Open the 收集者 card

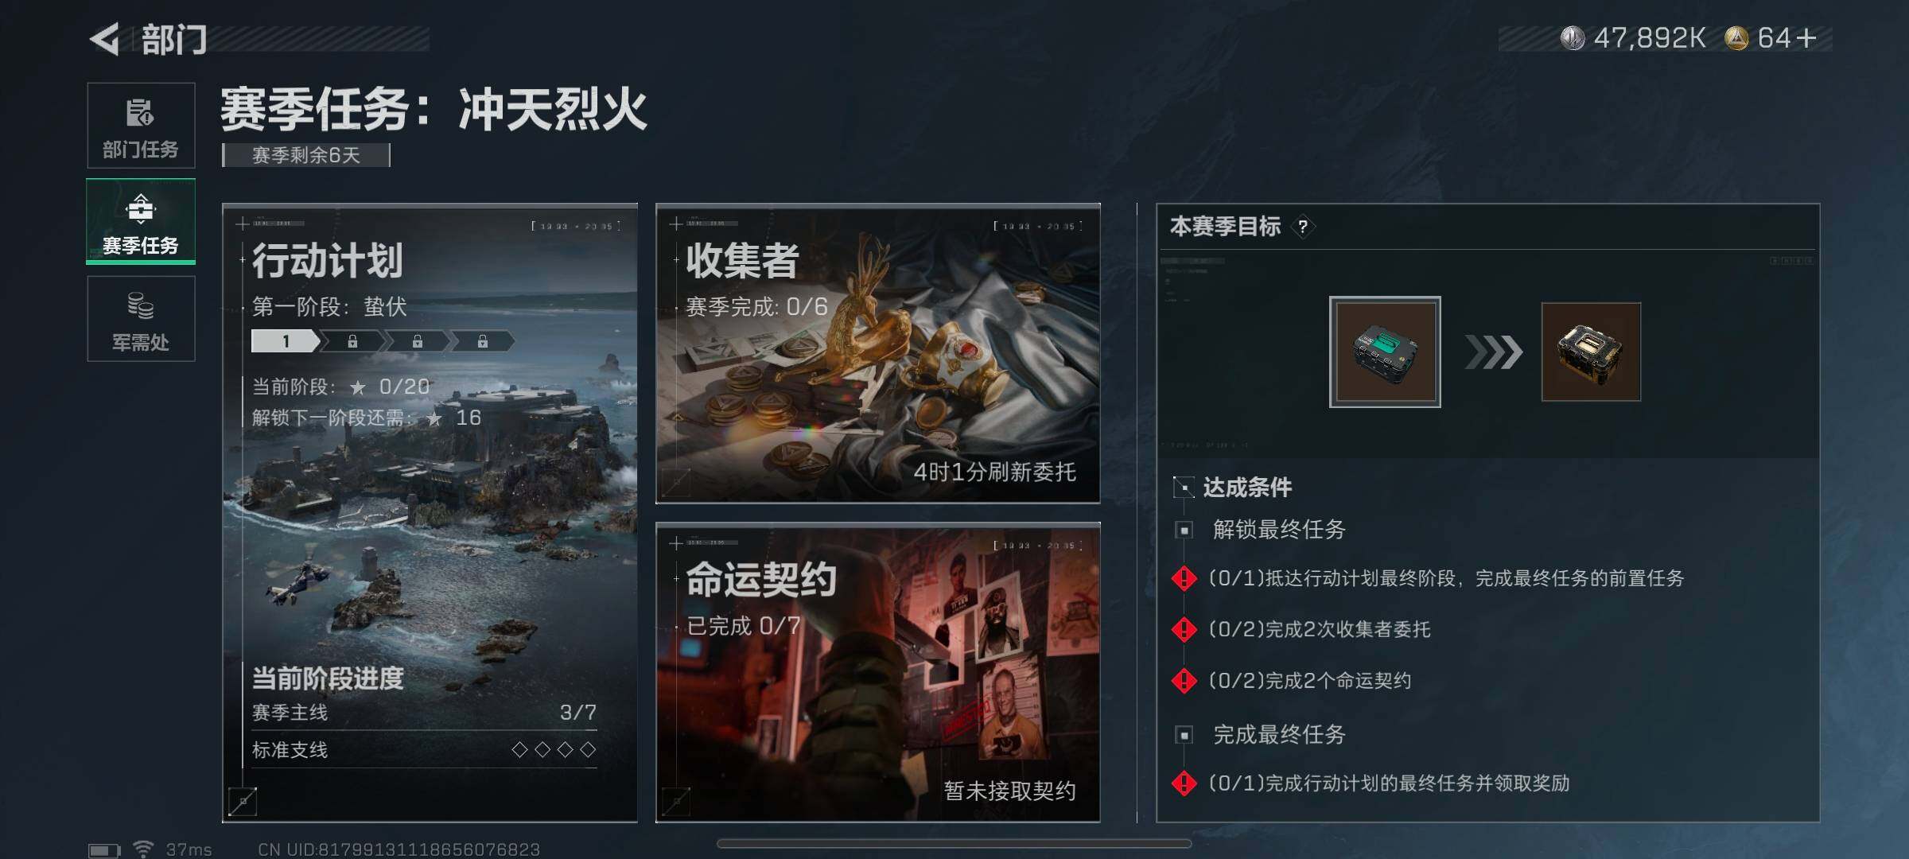coord(878,354)
